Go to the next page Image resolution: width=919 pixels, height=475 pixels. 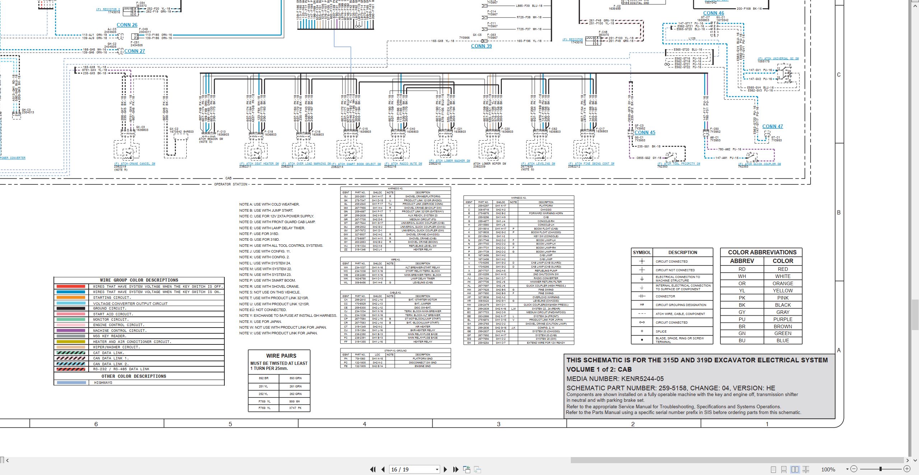(x=445, y=469)
